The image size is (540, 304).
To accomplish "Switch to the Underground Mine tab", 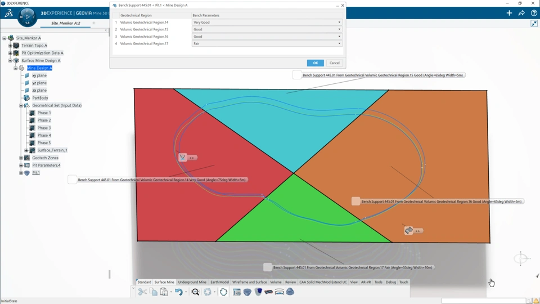I will click(x=192, y=282).
